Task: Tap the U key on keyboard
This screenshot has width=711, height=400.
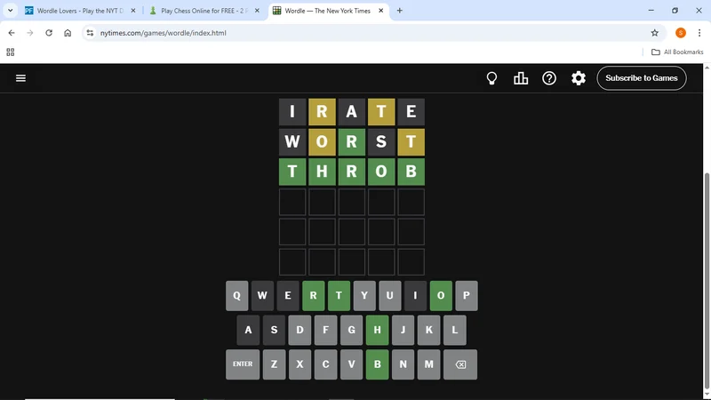Action: click(389, 296)
